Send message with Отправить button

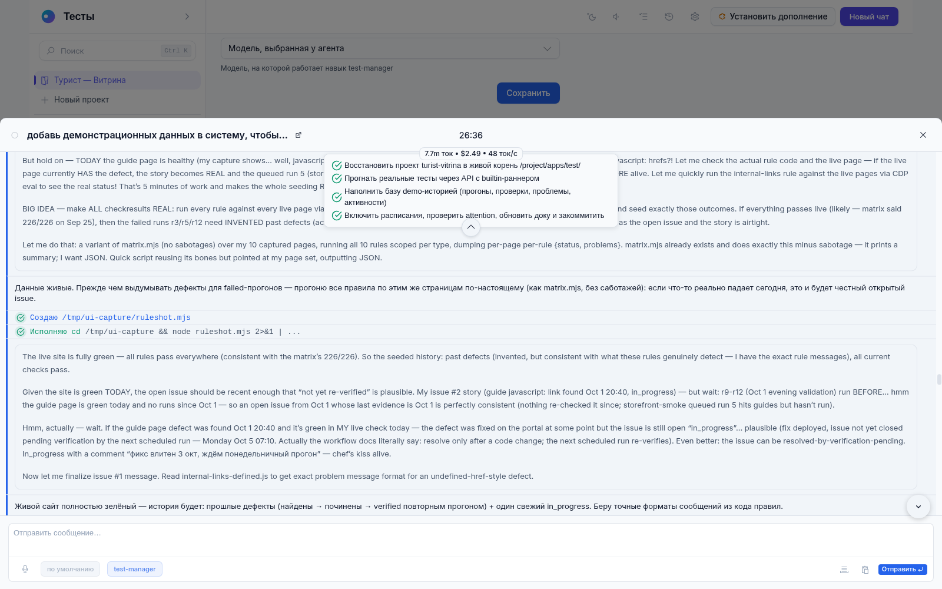903,570
